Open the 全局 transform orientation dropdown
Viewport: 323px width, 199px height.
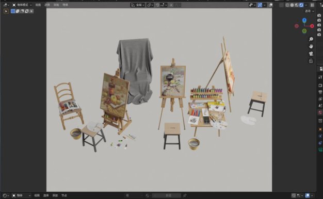(138, 5)
